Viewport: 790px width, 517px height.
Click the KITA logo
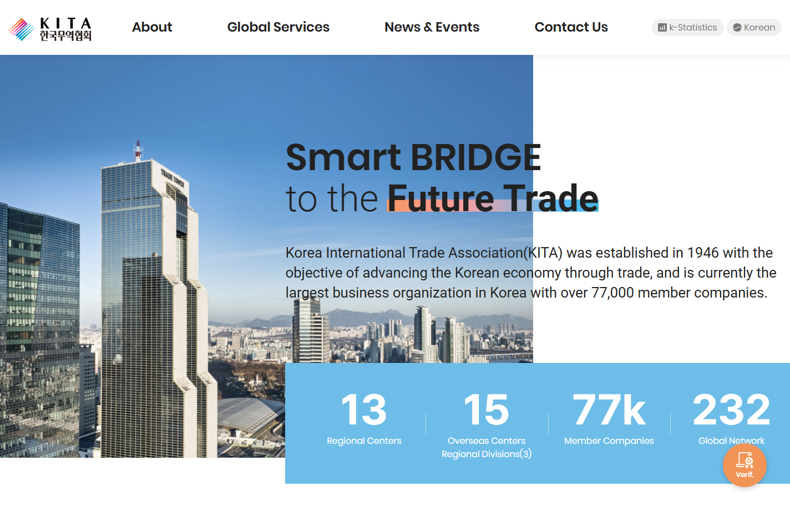pyautogui.click(x=50, y=29)
